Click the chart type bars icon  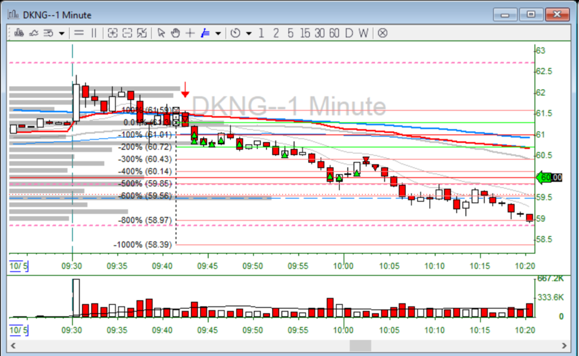[19, 33]
